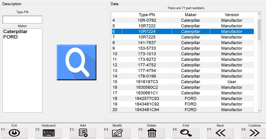Select row 15 with part 1816187C3
266x139 pixels.
147,82
